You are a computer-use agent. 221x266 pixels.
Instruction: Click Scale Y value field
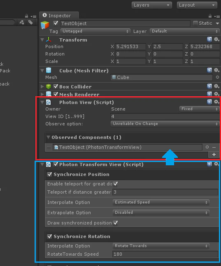167,61
